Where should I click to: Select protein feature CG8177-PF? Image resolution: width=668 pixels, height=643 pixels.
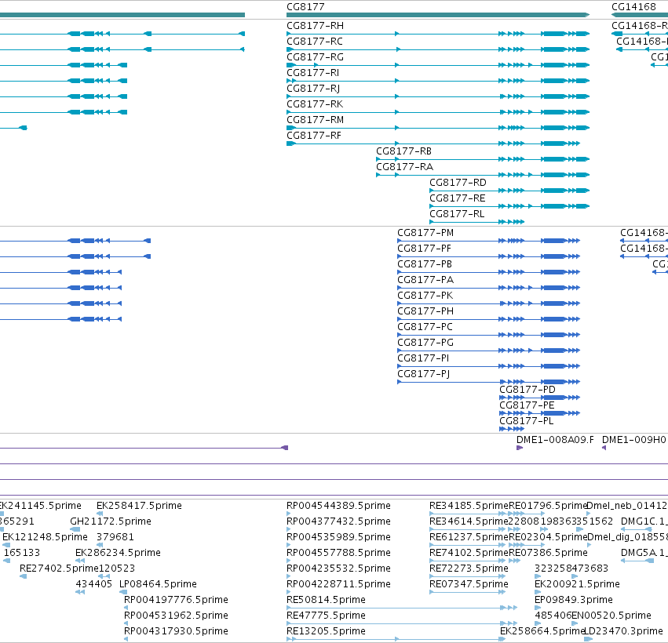point(424,249)
